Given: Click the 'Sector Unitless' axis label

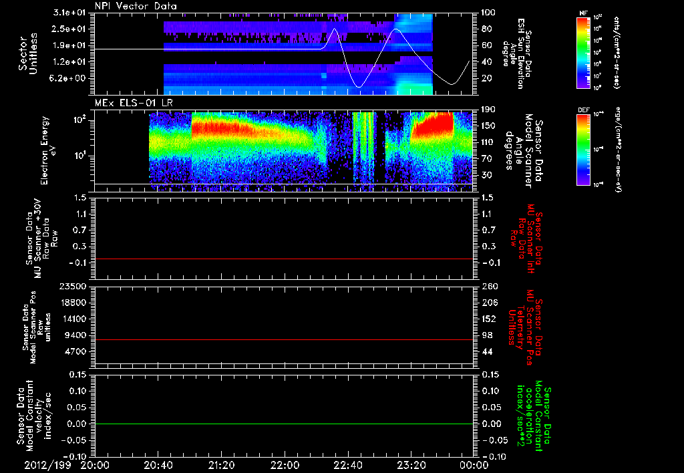Looking at the screenshot, I should point(28,53).
